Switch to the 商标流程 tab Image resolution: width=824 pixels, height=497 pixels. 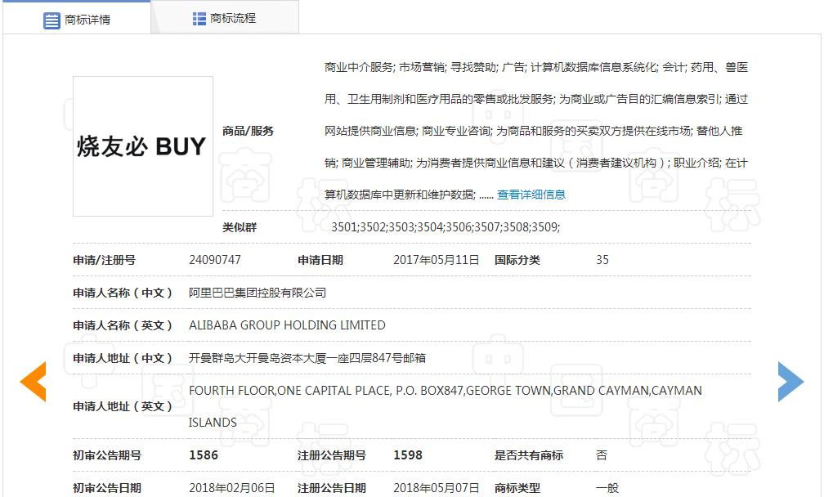click(x=225, y=18)
